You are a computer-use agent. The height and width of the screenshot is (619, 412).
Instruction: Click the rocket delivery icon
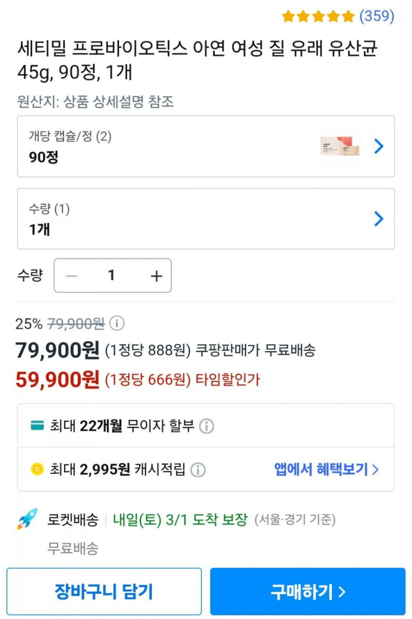27,519
